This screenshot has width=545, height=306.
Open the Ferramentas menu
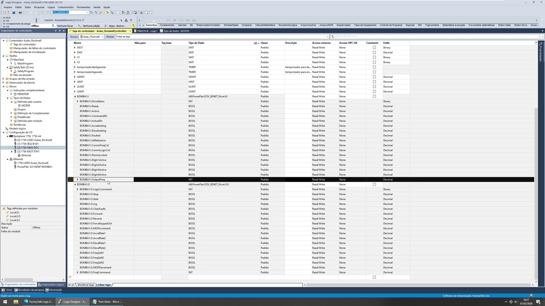[x=83, y=7]
